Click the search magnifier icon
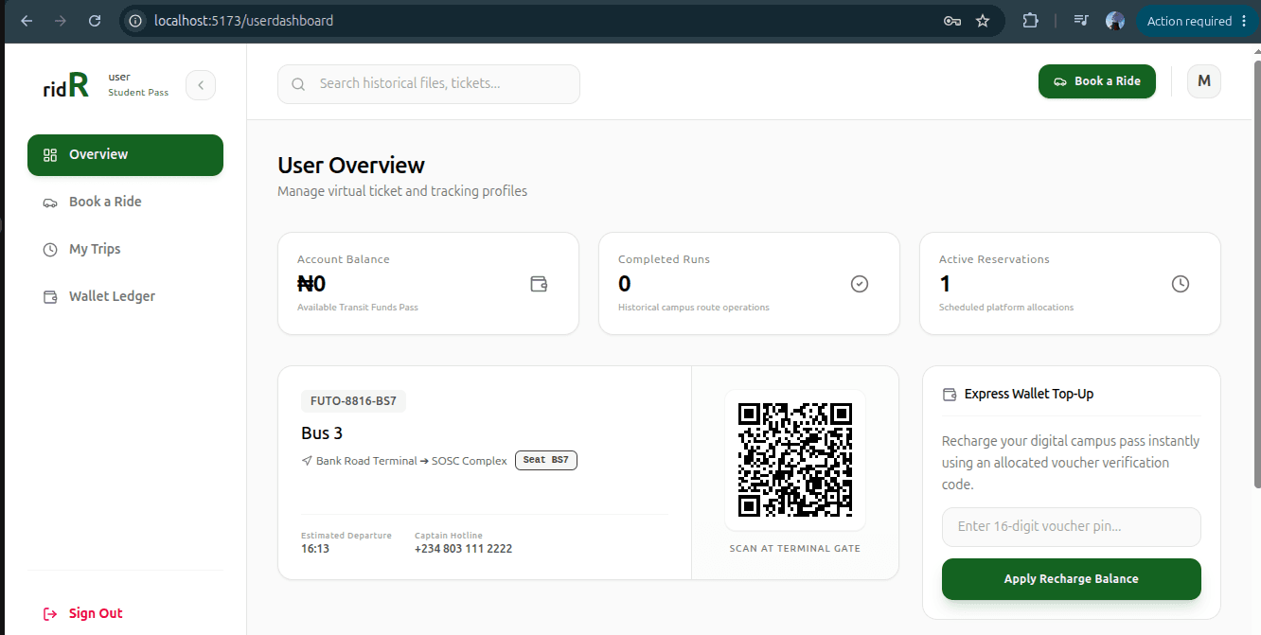1261x635 pixels. pyautogui.click(x=298, y=84)
